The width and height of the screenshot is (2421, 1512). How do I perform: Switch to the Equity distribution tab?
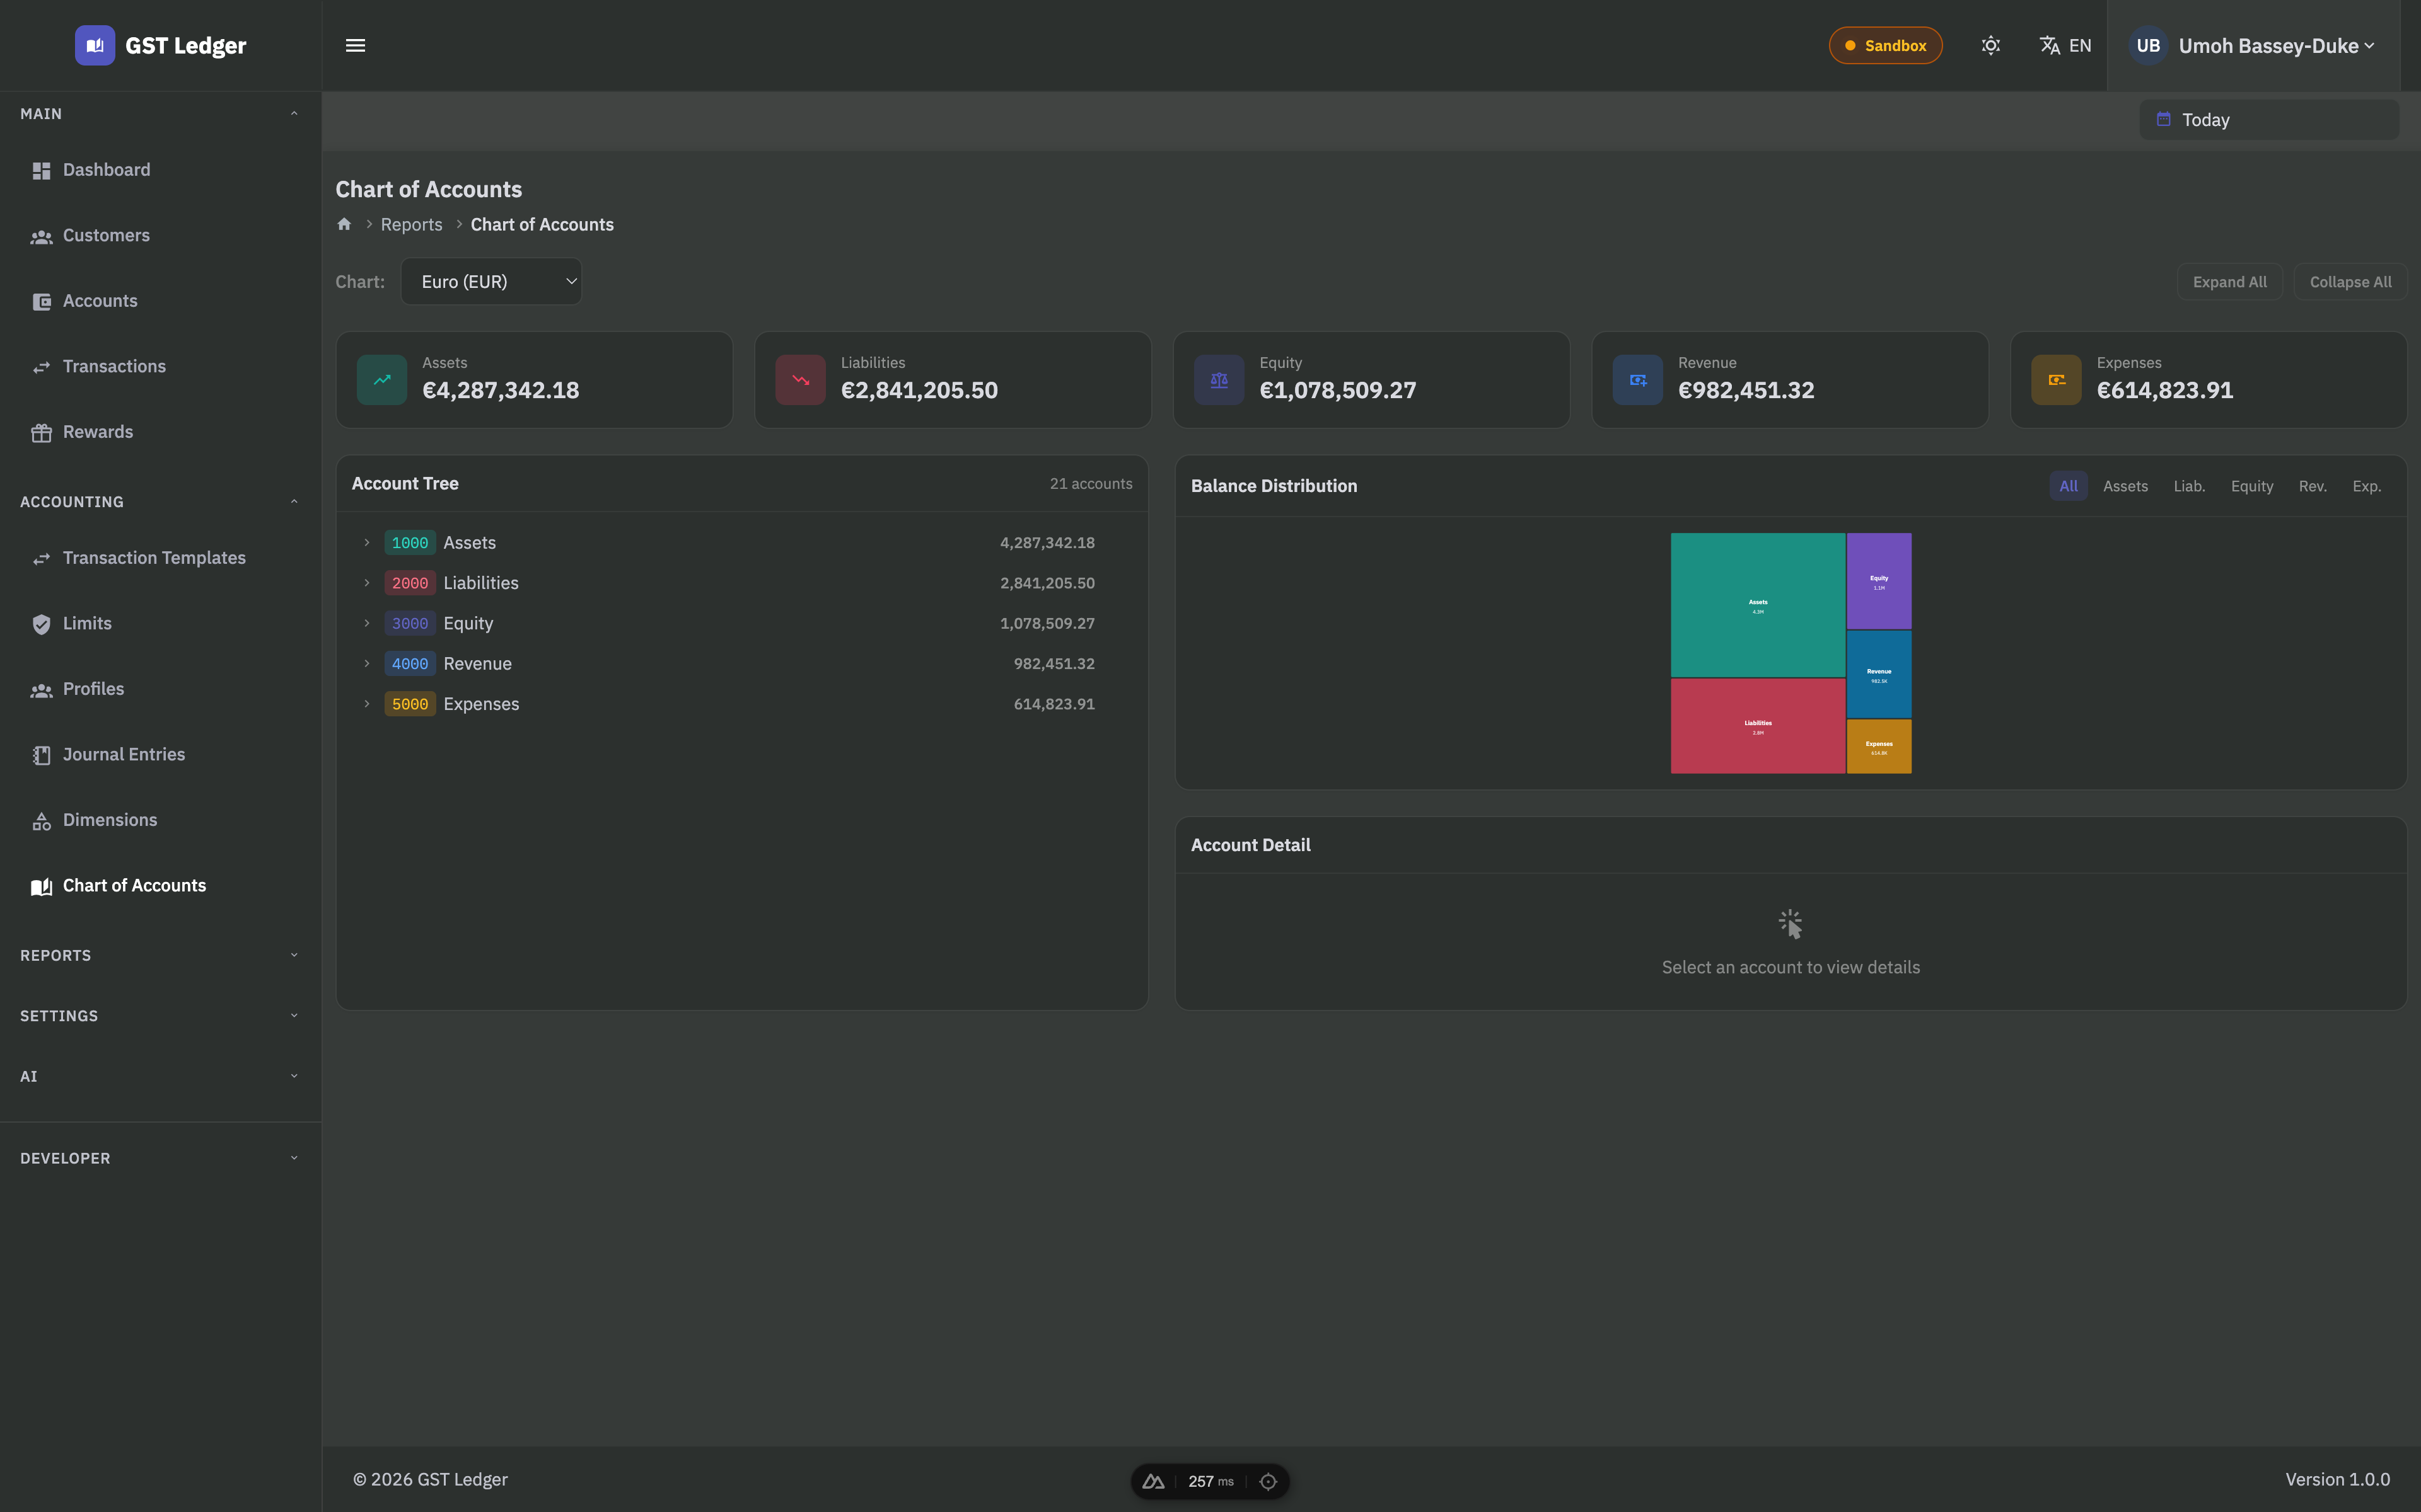tap(2251, 486)
